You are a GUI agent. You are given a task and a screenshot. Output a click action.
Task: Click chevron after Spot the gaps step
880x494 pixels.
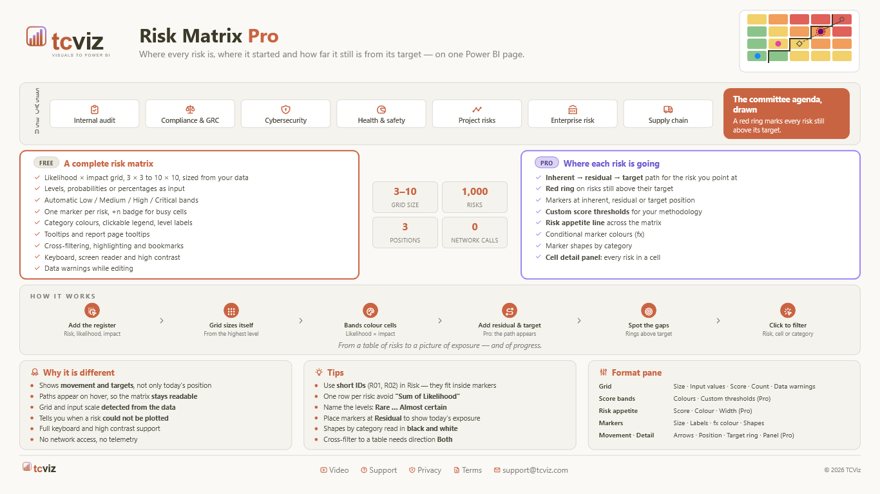(x=718, y=320)
